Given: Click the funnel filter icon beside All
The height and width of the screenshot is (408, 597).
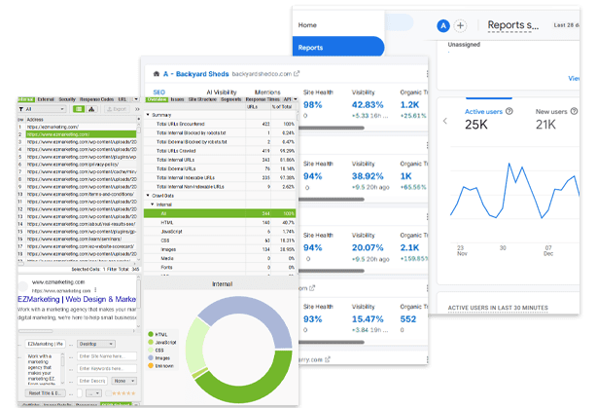Looking at the screenshot, I should 21,109.
